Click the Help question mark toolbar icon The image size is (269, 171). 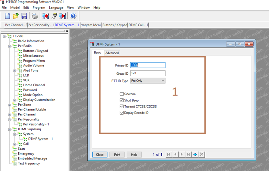73,16
